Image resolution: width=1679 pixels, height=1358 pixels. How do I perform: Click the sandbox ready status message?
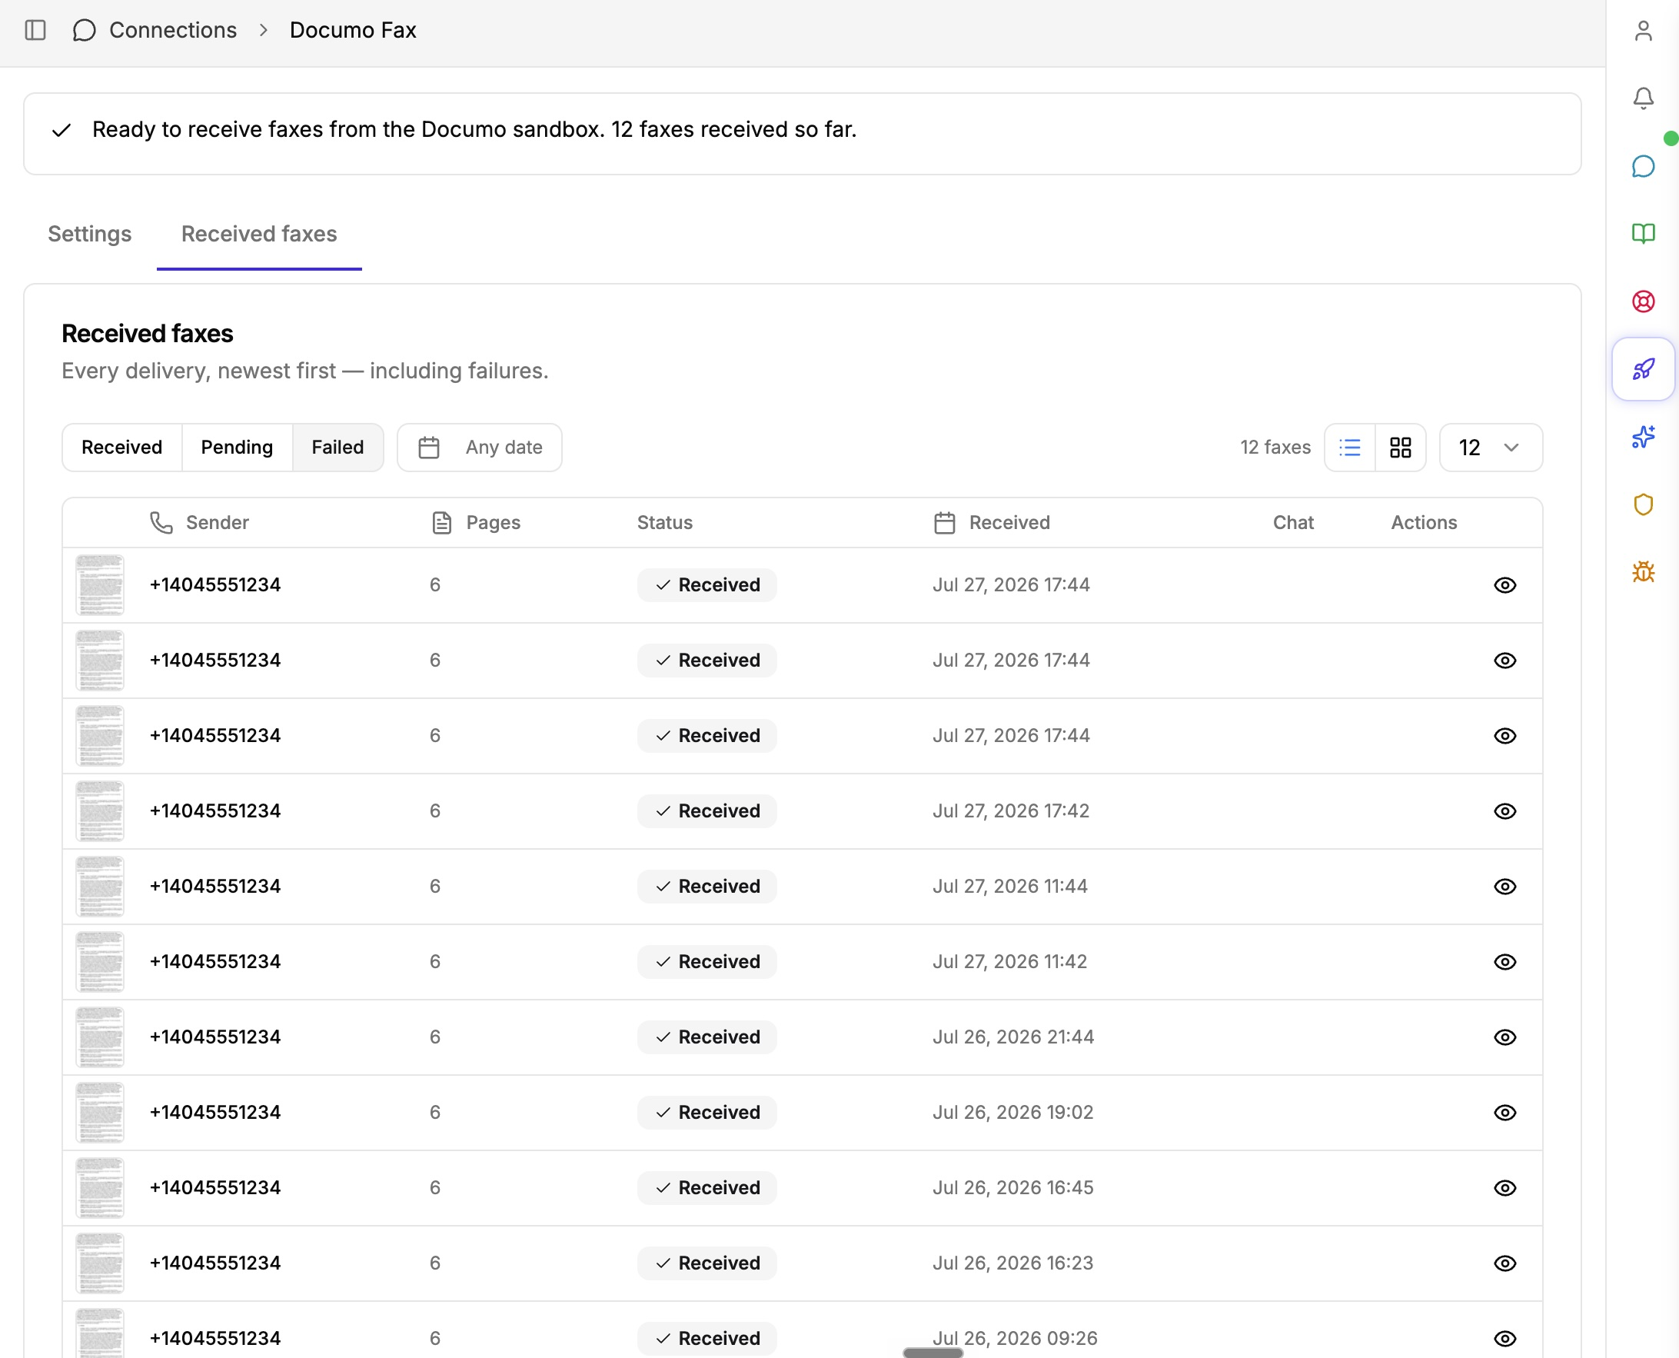(474, 130)
